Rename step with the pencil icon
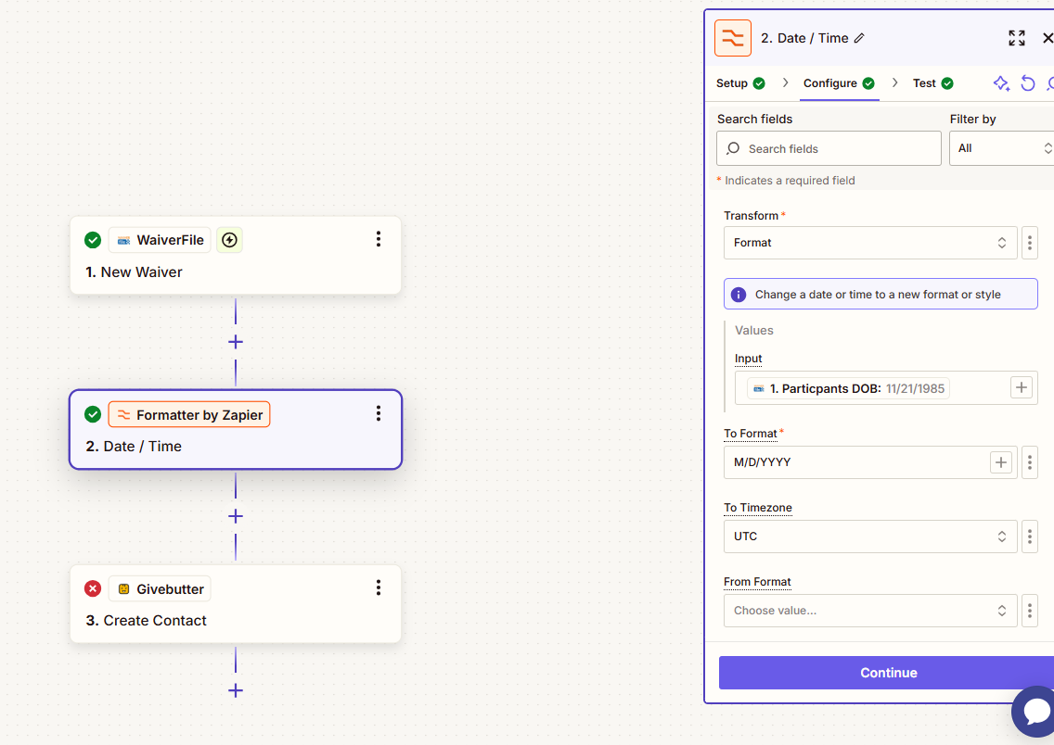Viewport: 1054px width, 745px height. tap(859, 38)
